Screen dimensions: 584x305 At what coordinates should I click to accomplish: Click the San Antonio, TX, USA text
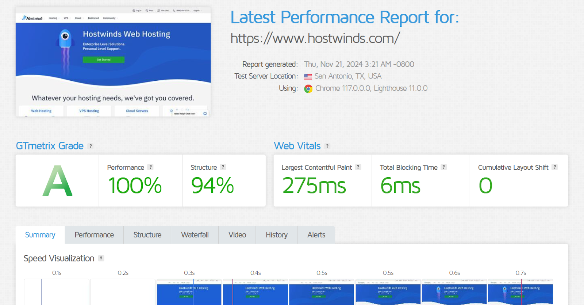(x=348, y=76)
